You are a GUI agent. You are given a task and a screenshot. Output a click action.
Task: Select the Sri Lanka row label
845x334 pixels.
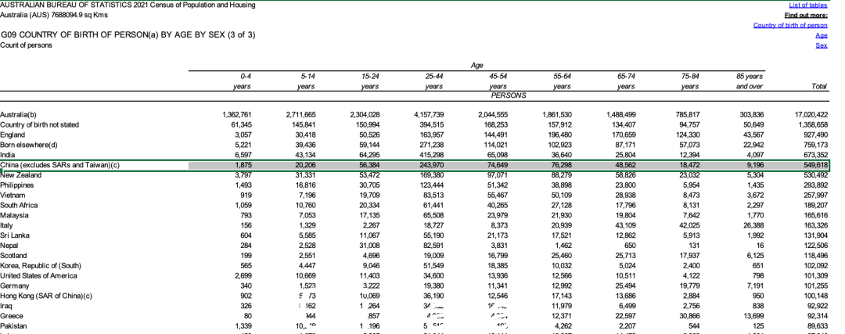[x=15, y=235]
